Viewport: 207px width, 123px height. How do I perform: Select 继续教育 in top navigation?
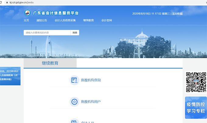tap(88, 21)
